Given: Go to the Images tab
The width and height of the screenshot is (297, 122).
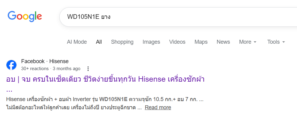Looking at the screenshot, I should click(151, 42).
